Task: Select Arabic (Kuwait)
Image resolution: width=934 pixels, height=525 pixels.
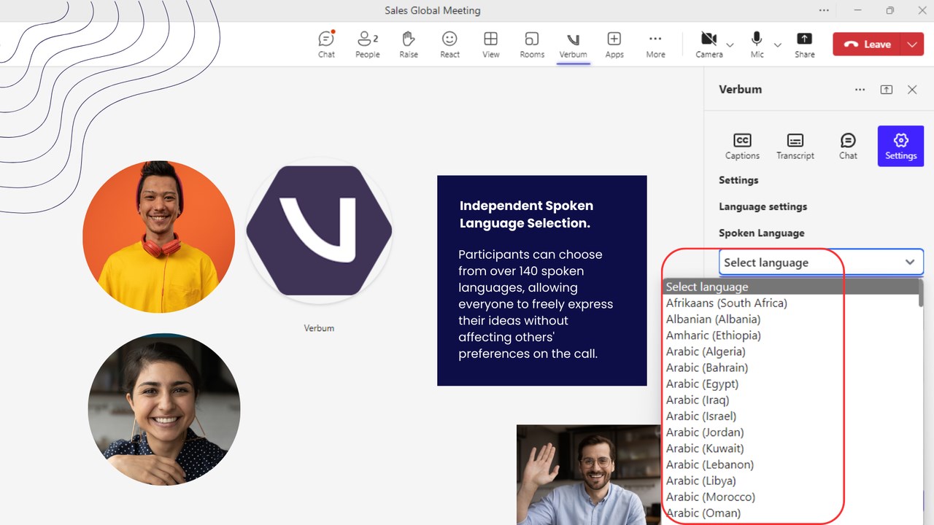Action: 792,448
